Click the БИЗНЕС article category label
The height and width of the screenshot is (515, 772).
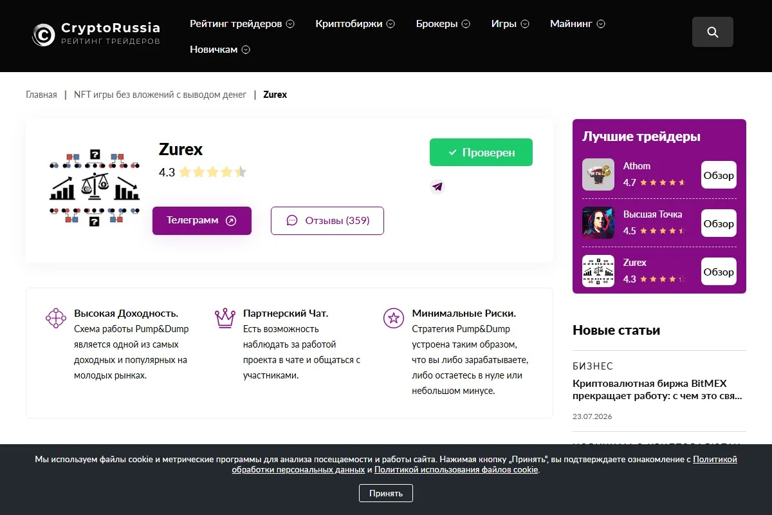click(593, 366)
